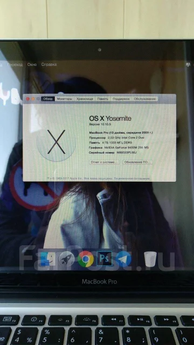Viewport: 194px width, 345px height.
Task: Open Photoshop from the Dock
Action: (x=105, y=259)
